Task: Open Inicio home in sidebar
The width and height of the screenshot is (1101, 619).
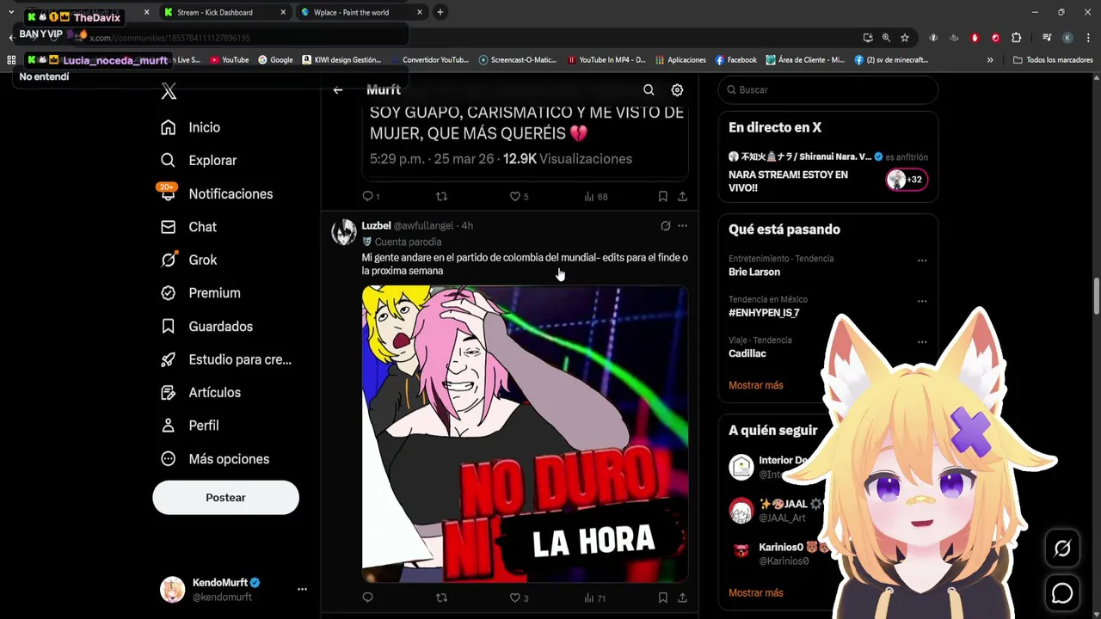Action: click(190, 127)
